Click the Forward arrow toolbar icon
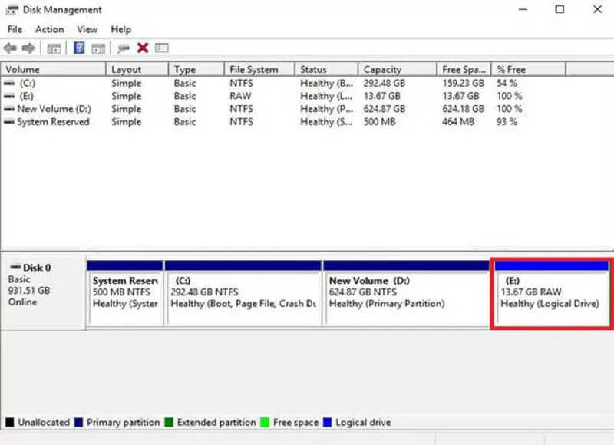Viewport: 614px width, 445px height. click(28, 48)
